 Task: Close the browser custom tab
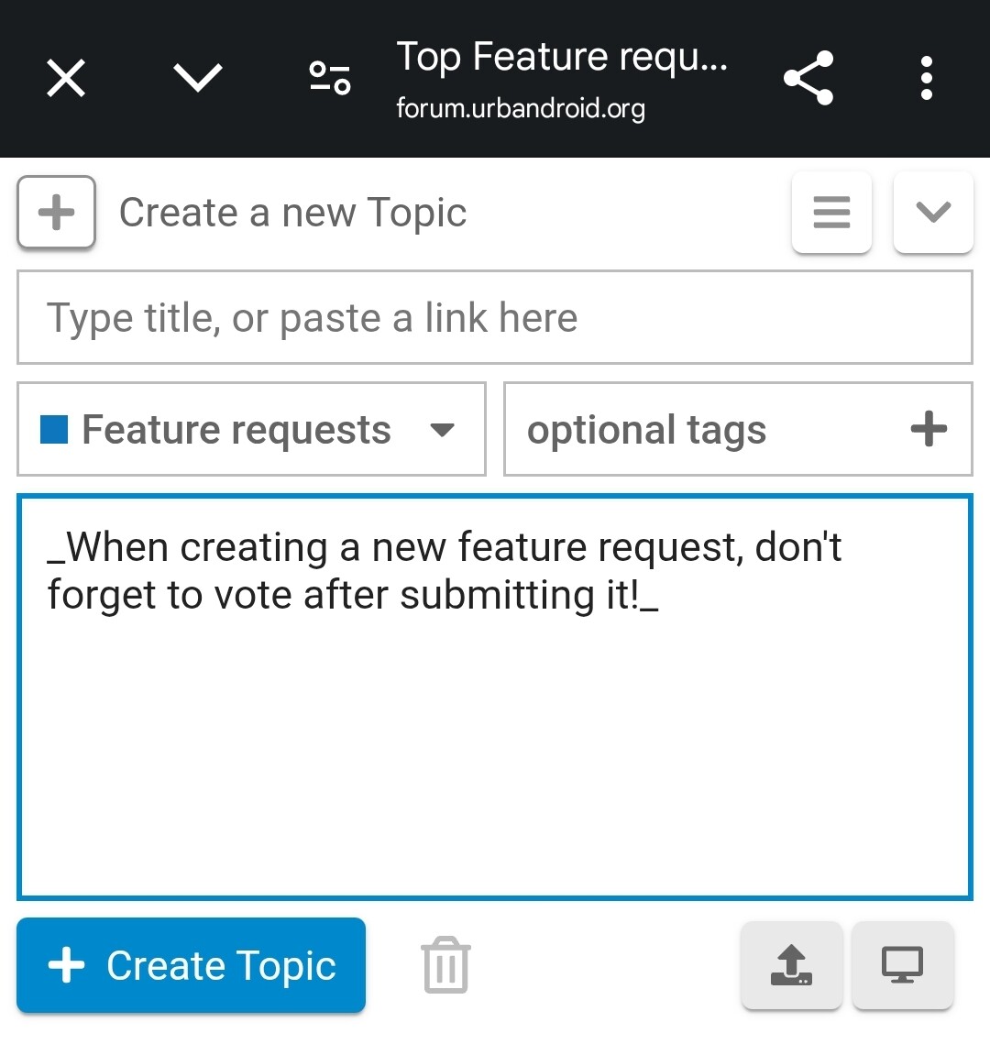pyautogui.click(x=66, y=78)
